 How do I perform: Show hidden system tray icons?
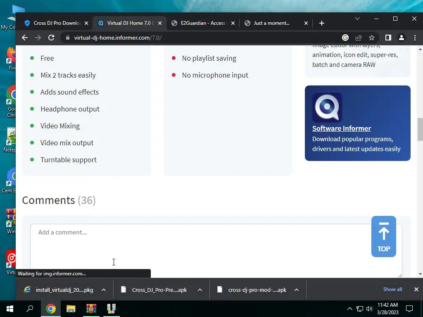tap(349, 309)
